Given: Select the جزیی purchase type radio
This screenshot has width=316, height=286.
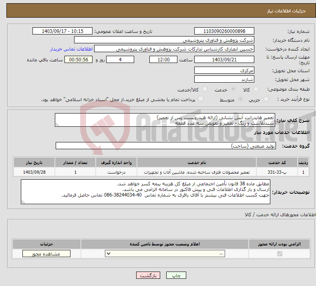Looking at the screenshot, I should point(266,99).
